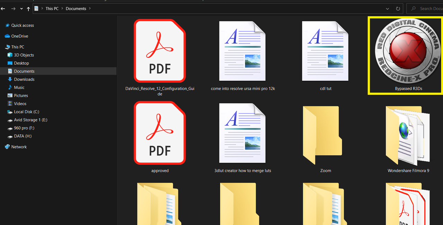
Task: Click the Desktop icon in sidebar
Action: pyautogui.click(x=10, y=63)
